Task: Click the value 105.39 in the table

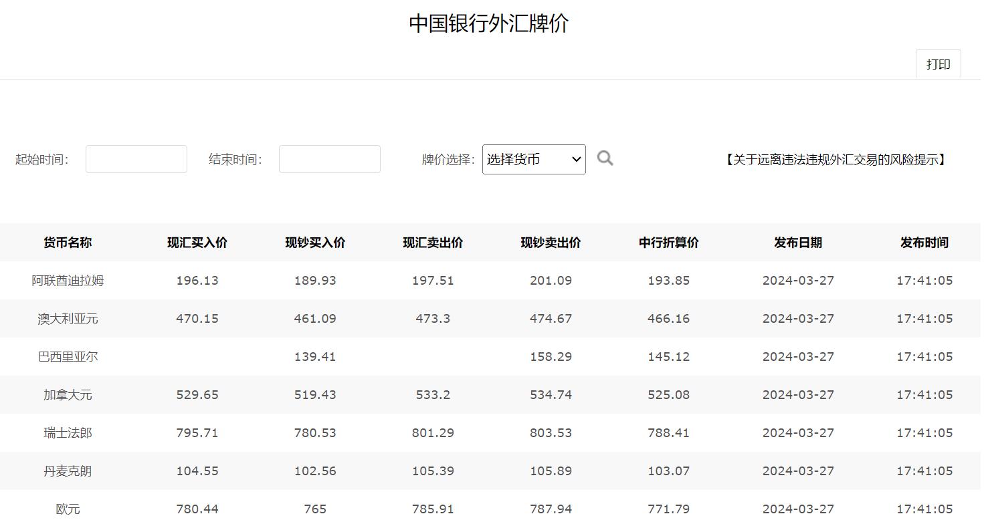Action: coord(433,471)
